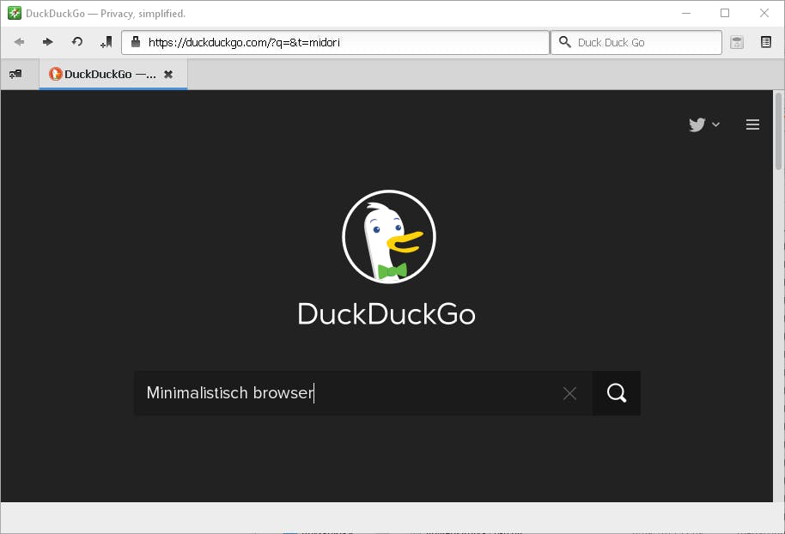Close the Midori window

764,13
